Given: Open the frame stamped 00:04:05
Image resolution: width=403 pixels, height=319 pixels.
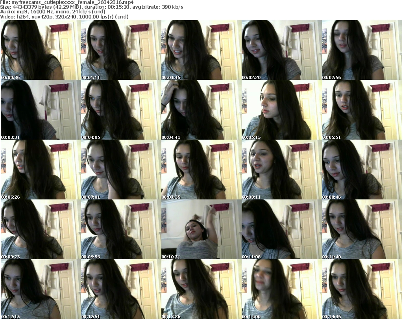Looking at the screenshot, I should [121, 110].
